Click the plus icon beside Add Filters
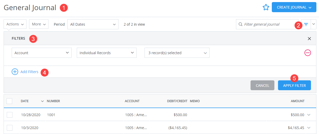 [x=15, y=72]
